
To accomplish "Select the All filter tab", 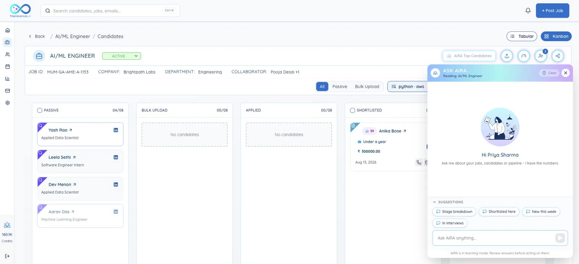I will [x=322, y=87].
